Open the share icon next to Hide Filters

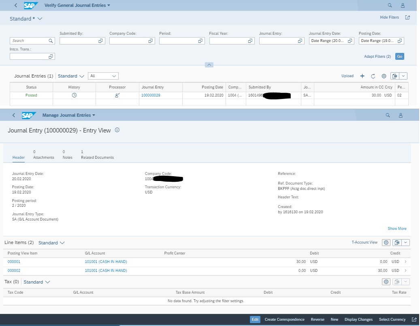[407, 17]
